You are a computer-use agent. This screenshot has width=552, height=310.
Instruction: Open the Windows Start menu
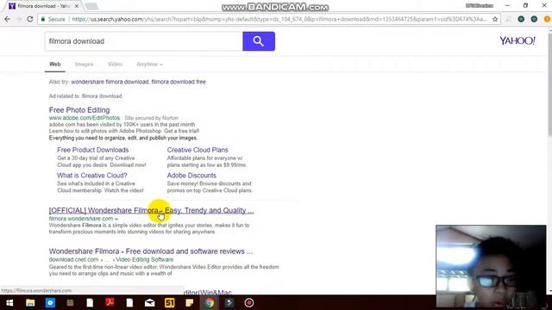tap(9, 302)
